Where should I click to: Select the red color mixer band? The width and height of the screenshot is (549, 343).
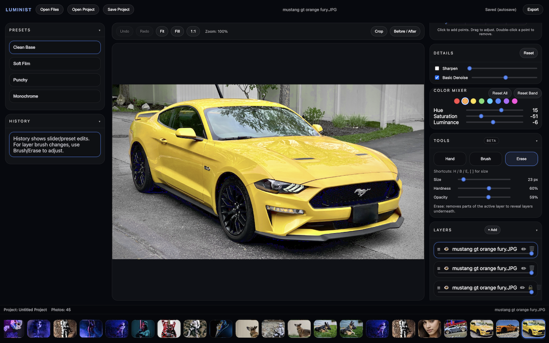457,101
